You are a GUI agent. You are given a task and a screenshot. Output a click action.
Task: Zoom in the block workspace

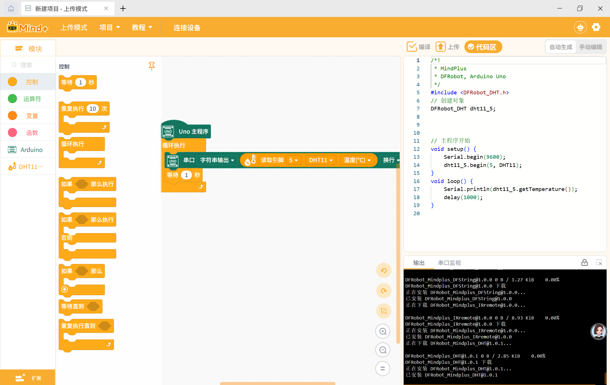click(x=383, y=331)
